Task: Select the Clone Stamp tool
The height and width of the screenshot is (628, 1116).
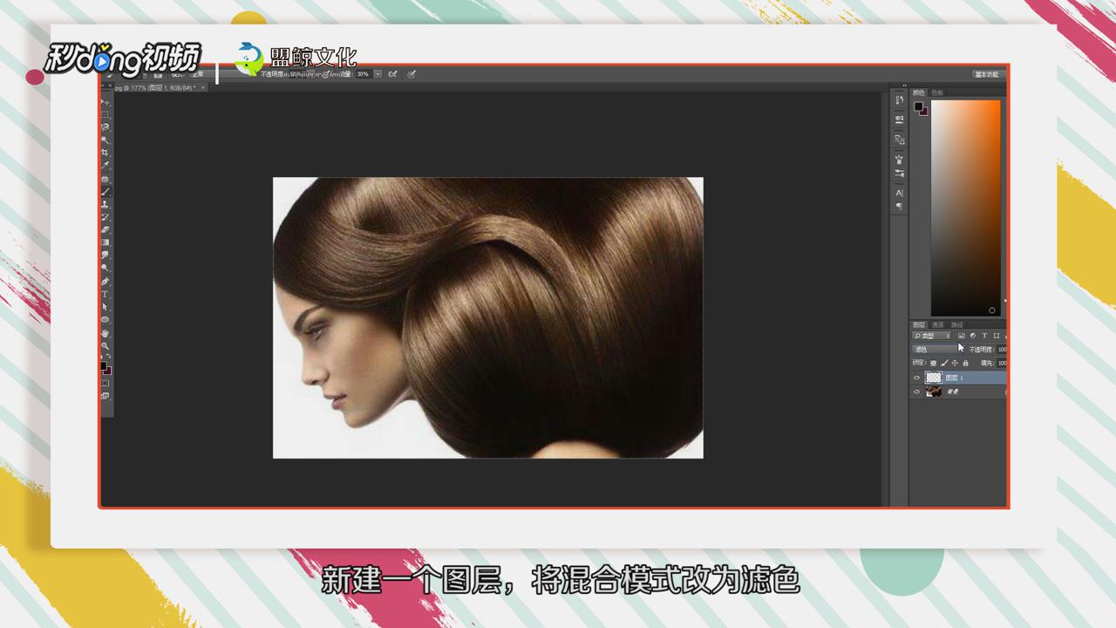Action: coord(106,203)
